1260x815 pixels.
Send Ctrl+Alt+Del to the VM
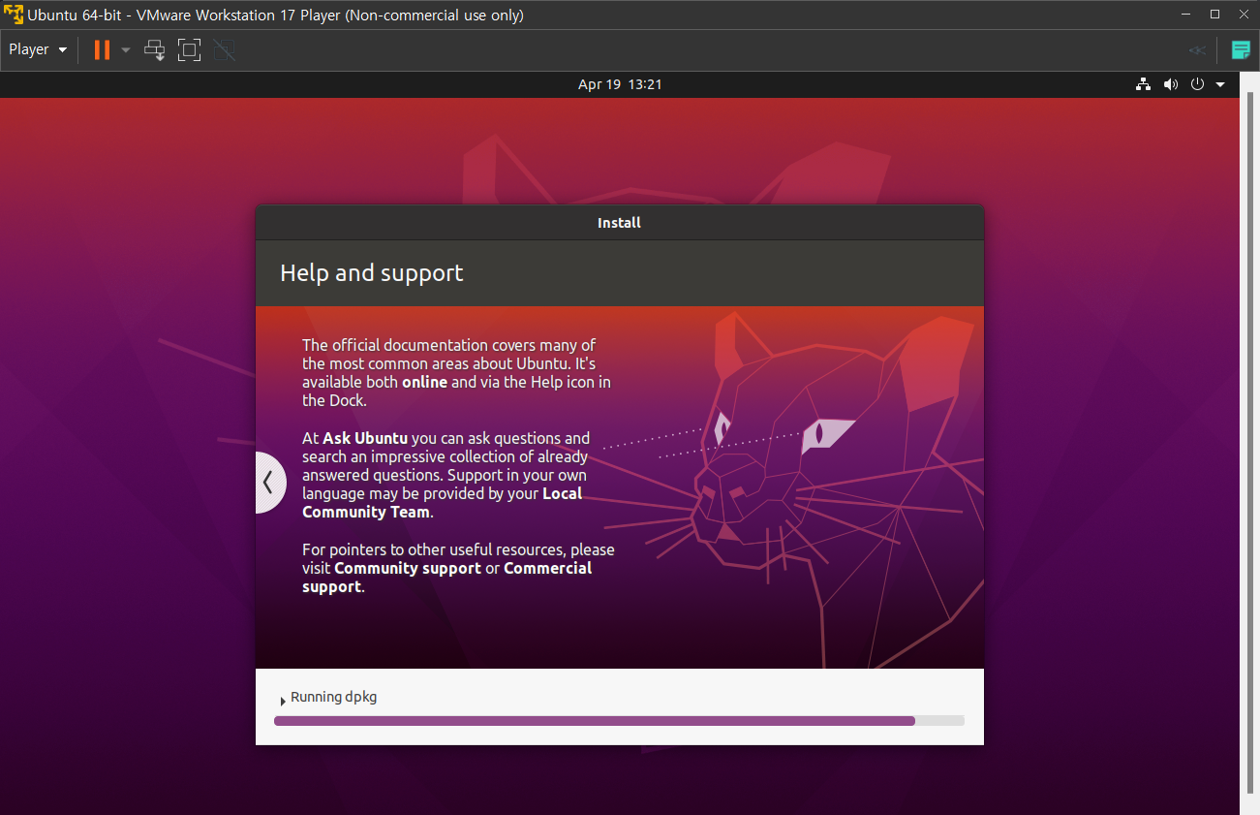[x=155, y=49]
